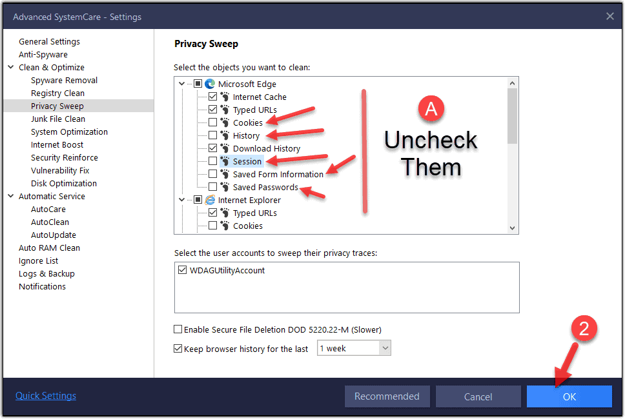625x419 pixels.
Task: Click footprint icon beside Internet Cache
Action: click(225, 97)
